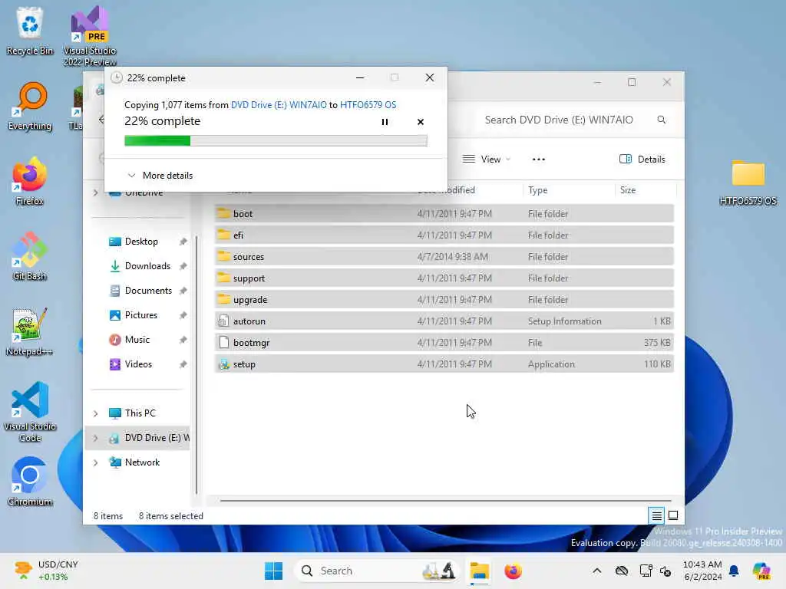Unpin Downloads using its pin icon
The height and width of the screenshot is (589, 786).
click(183, 266)
